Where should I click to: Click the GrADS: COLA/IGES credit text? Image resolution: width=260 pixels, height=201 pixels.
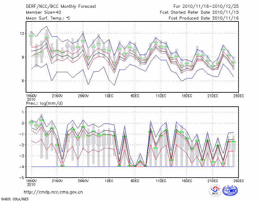(x=15, y=198)
